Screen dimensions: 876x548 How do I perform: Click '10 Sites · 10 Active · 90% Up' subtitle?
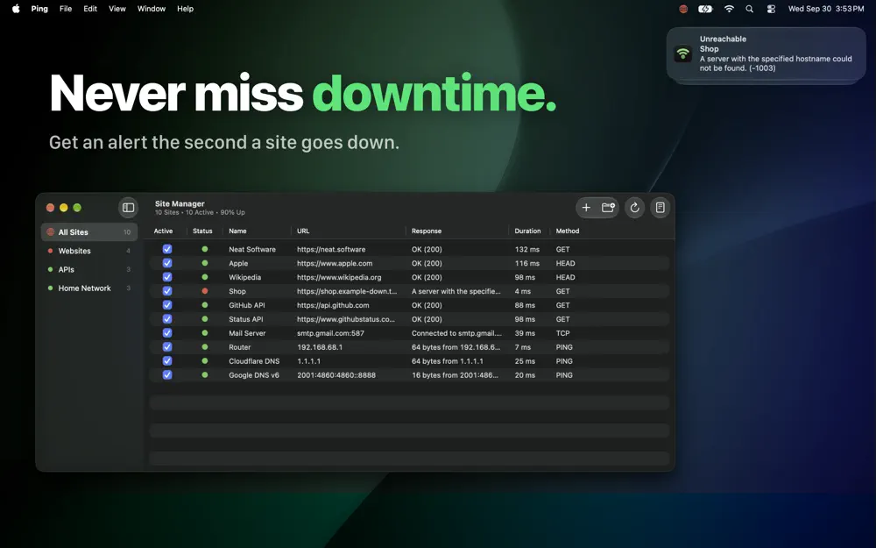(x=200, y=212)
